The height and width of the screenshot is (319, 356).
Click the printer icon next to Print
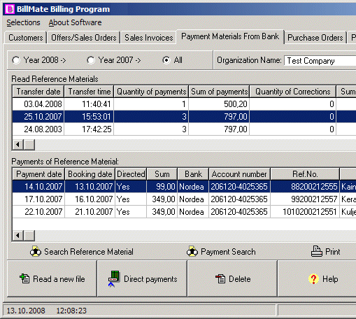(317, 251)
